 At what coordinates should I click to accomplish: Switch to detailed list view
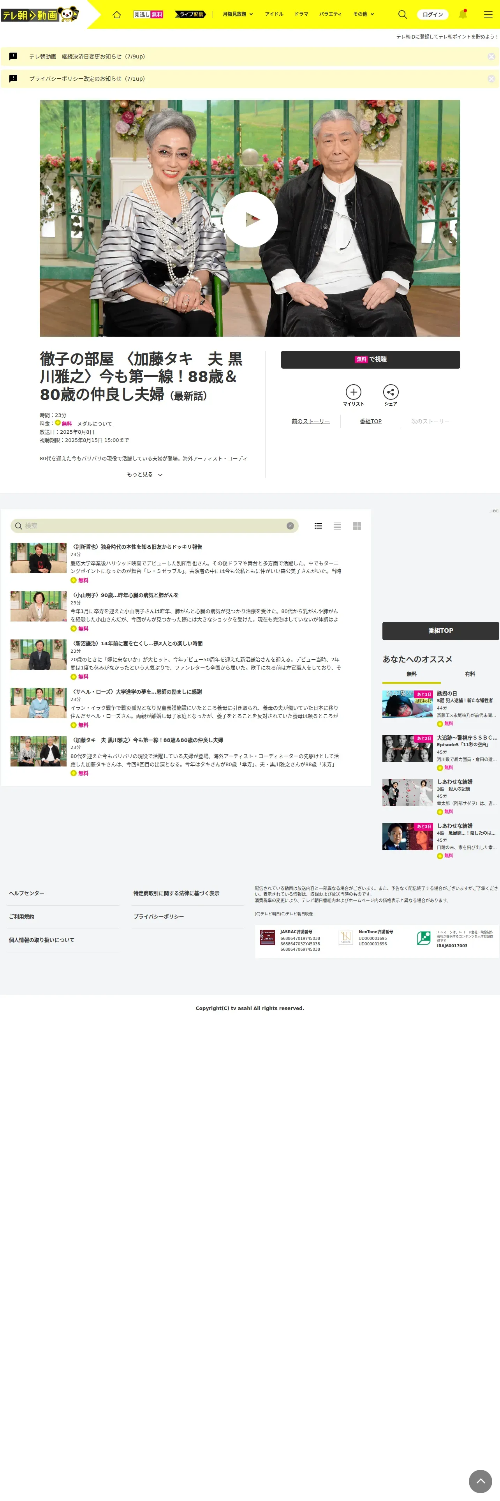318,526
